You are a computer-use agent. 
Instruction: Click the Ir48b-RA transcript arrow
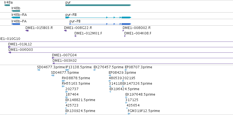(x=16, y=17)
